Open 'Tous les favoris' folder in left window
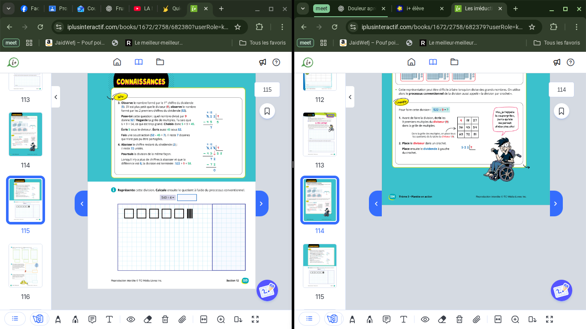 pos(263,43)
